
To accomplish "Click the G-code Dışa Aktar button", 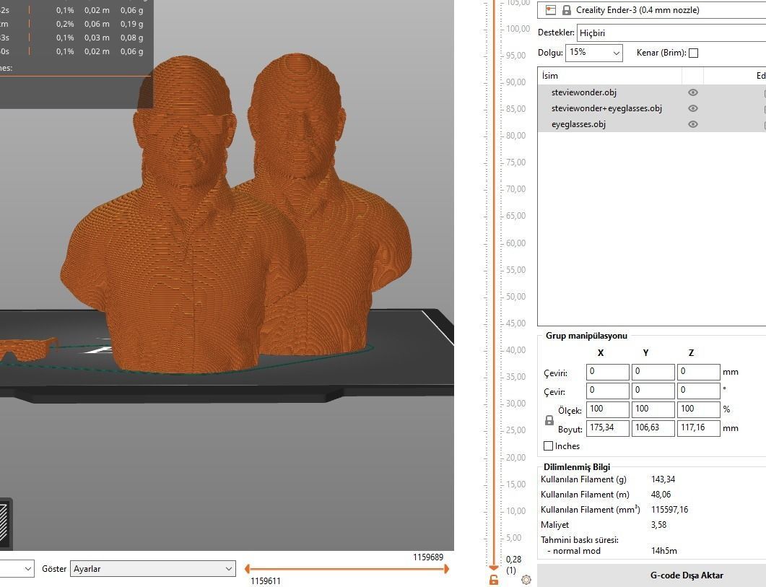I will point(652,575).
